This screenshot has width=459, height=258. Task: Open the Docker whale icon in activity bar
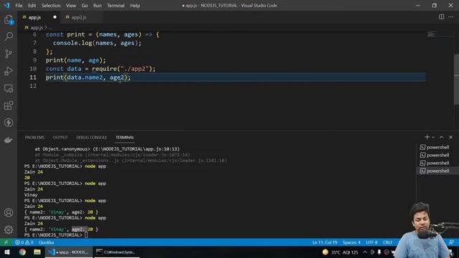click(x=9, y=140)
